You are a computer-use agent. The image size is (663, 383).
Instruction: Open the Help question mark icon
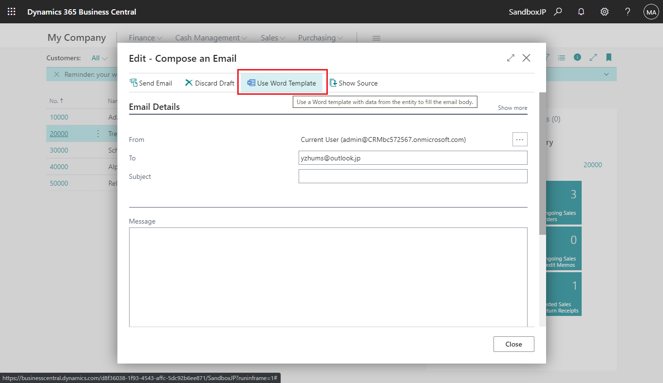pos(627,11)
